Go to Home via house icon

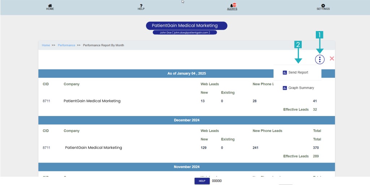point(50,6)
